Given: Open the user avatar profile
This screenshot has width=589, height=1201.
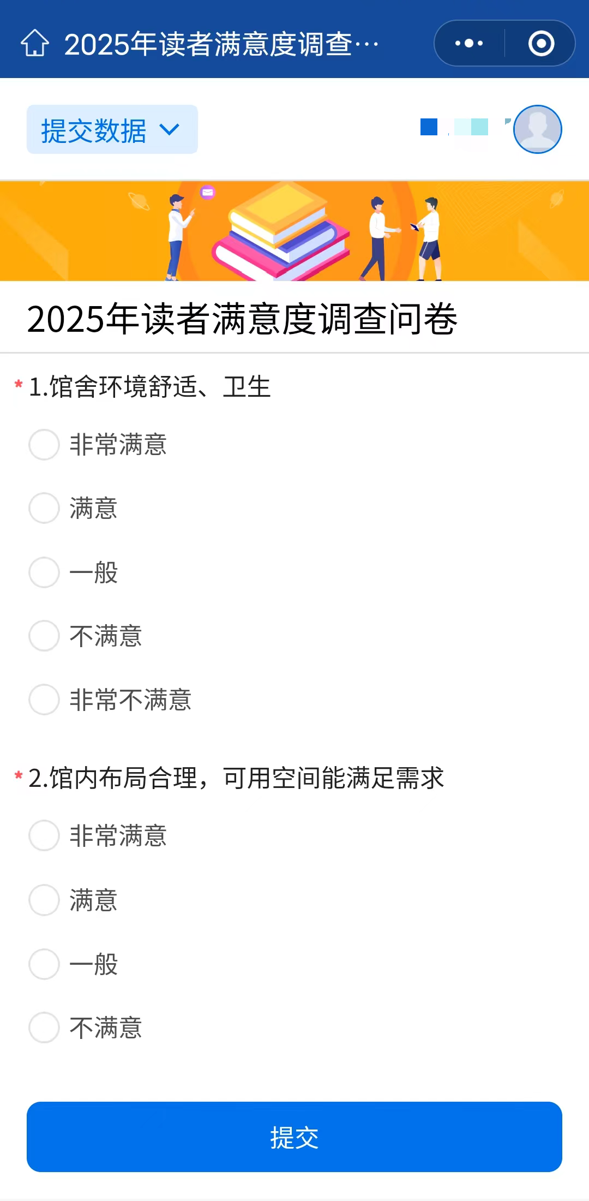Looking at the screenshot, I should tap(537, 129).
